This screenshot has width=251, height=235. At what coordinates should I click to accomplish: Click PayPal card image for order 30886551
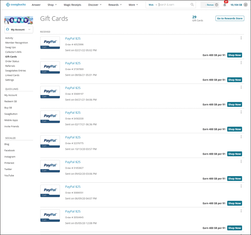pyautogui.click(x=50, y=191)
